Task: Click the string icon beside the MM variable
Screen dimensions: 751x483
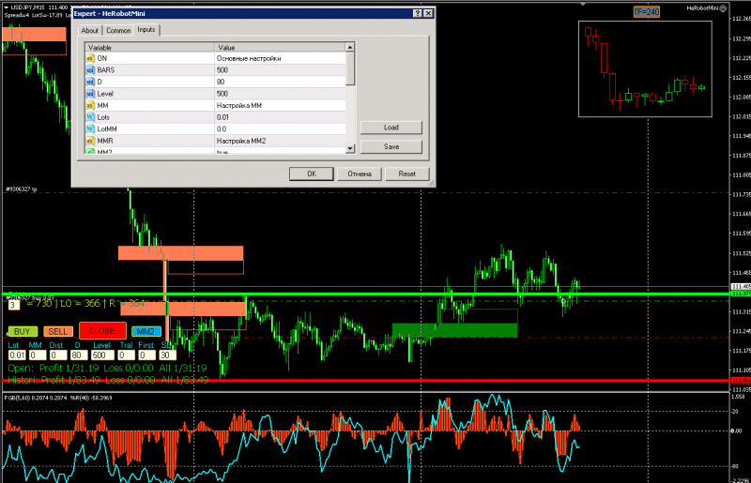Action: pyautogui.click(x=90, y=105)
